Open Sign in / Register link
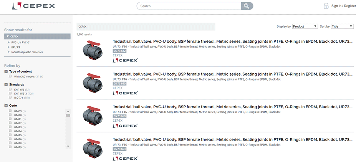The image size is (356, 162). pyautogui.click(x=343, y=6)
